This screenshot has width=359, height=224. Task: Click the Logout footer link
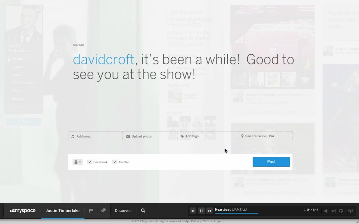219,221
